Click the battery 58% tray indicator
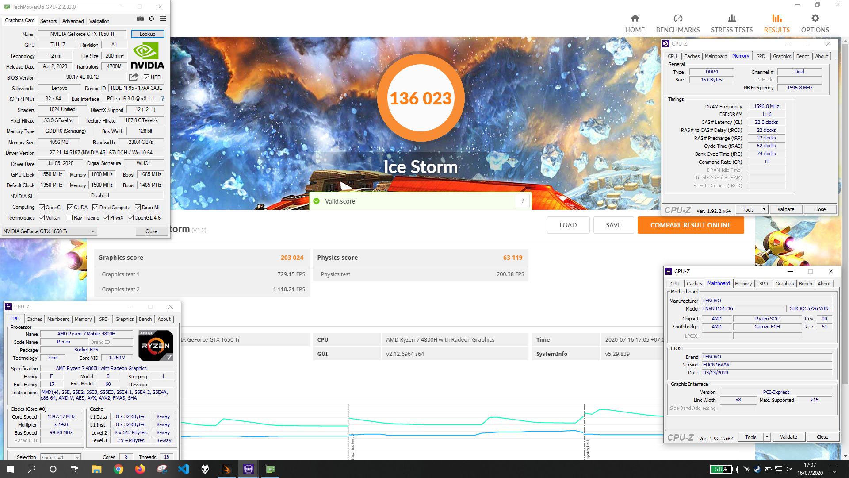The height and width of the screenshot is (478, 849). tap(721, 469)
